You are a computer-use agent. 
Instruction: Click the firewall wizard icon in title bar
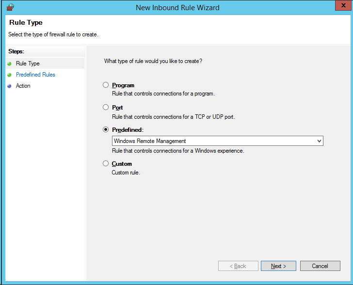tap(10, 7)
